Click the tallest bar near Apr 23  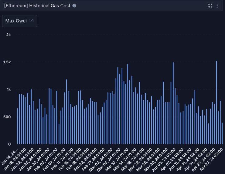tap(216, 102)
